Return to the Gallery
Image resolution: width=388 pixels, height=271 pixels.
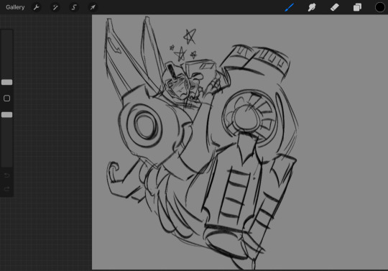(x=15, y=7)
